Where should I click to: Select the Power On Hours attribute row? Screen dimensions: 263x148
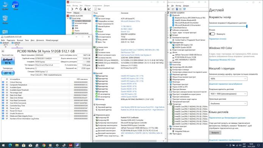[45, 111]
